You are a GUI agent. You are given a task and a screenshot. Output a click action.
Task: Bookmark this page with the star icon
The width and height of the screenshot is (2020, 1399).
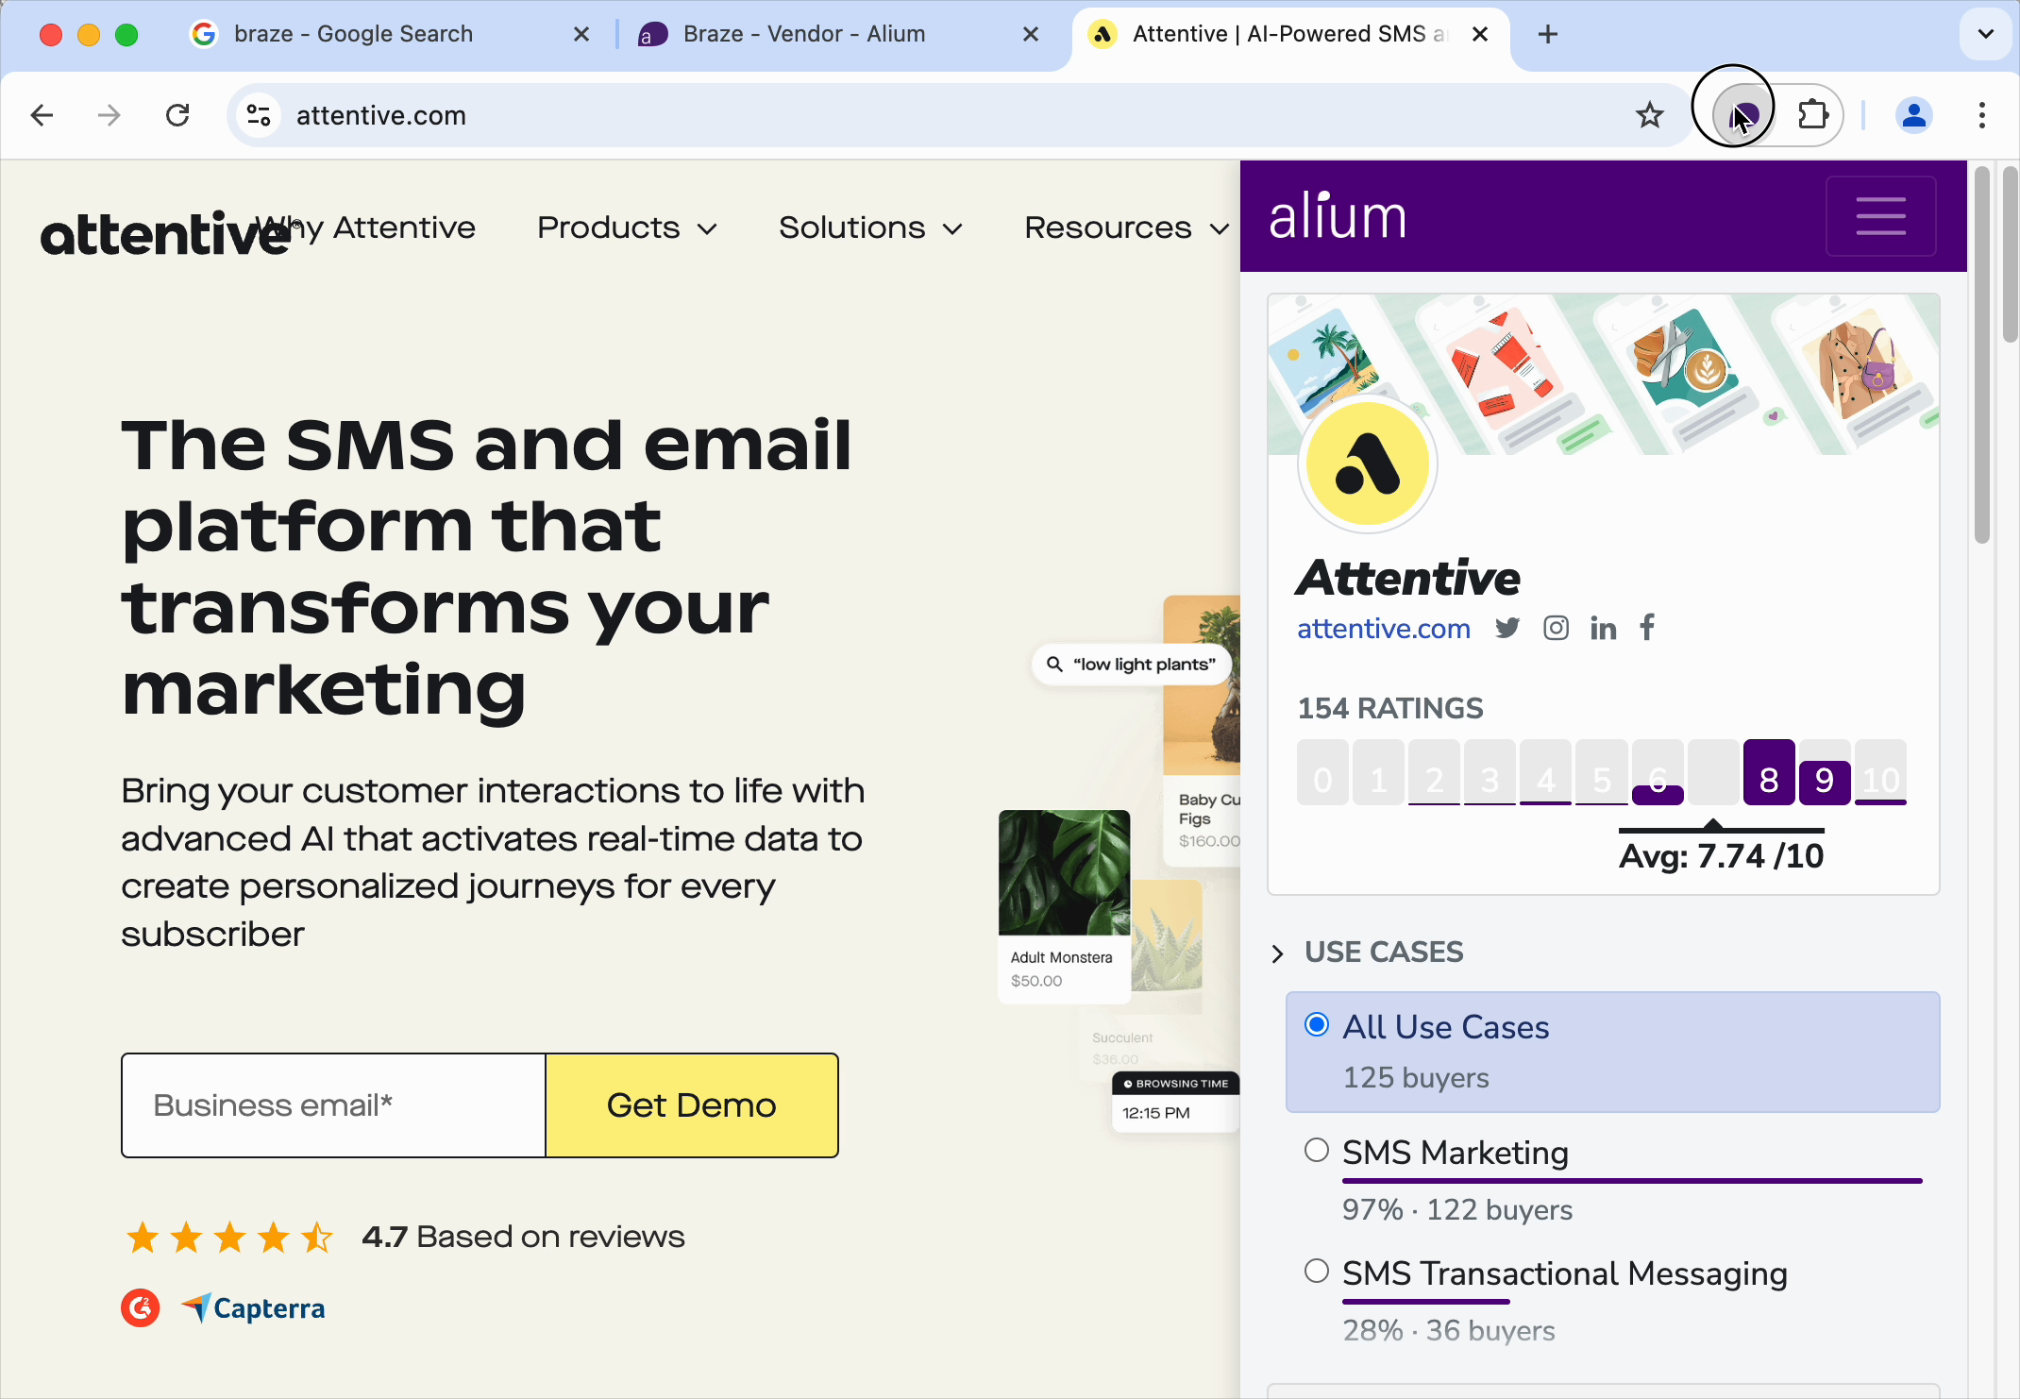(x=1650, y=115)
